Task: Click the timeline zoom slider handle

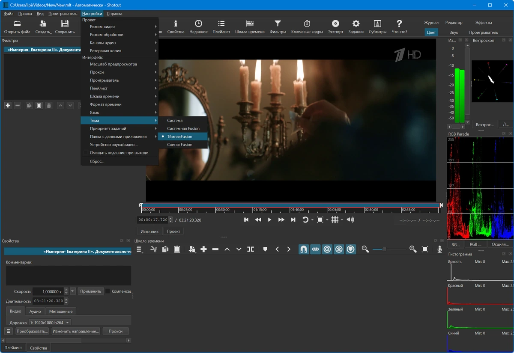Action: click(384, 249)
